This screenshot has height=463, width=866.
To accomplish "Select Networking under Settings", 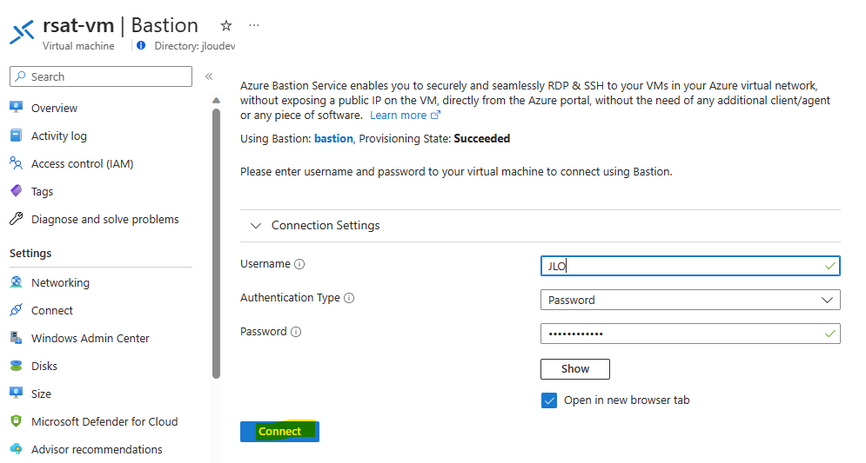I will coord(60,283).
